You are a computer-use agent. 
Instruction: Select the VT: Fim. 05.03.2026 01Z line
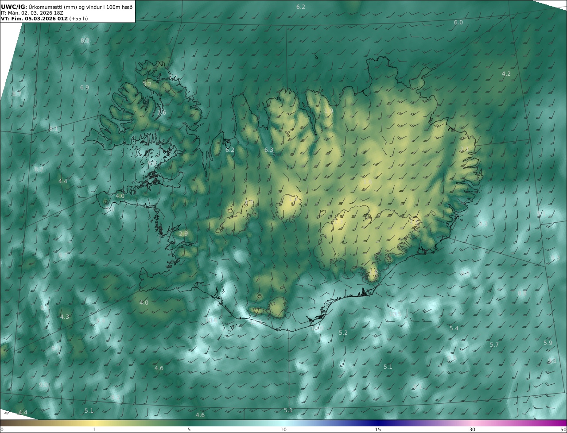click(x=44, y=19)
